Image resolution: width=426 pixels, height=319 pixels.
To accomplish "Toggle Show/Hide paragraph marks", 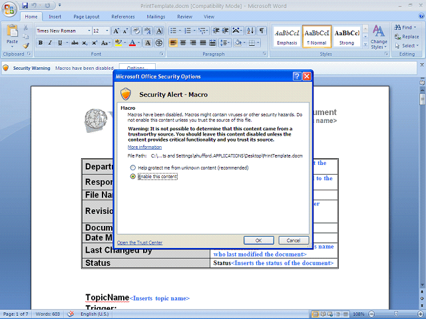I will [x=262, y=31].
